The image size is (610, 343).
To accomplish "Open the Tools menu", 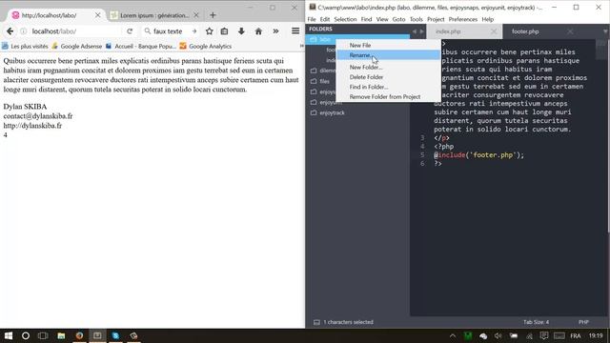I will (417, 19).
